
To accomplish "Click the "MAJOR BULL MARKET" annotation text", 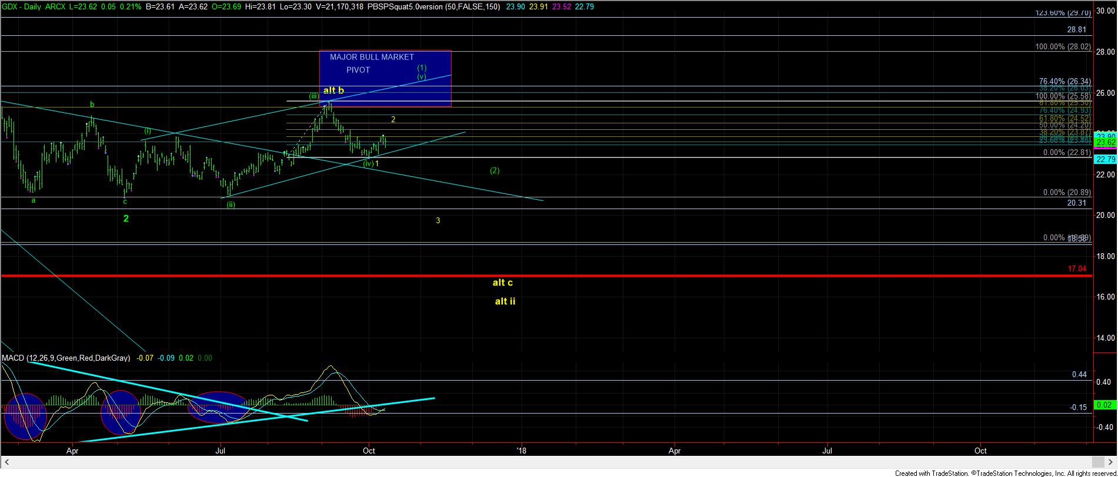I will pos(372,57).
